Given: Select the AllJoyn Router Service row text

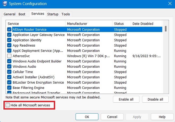Looking at the screenshot, I should [x=30, y=30].
